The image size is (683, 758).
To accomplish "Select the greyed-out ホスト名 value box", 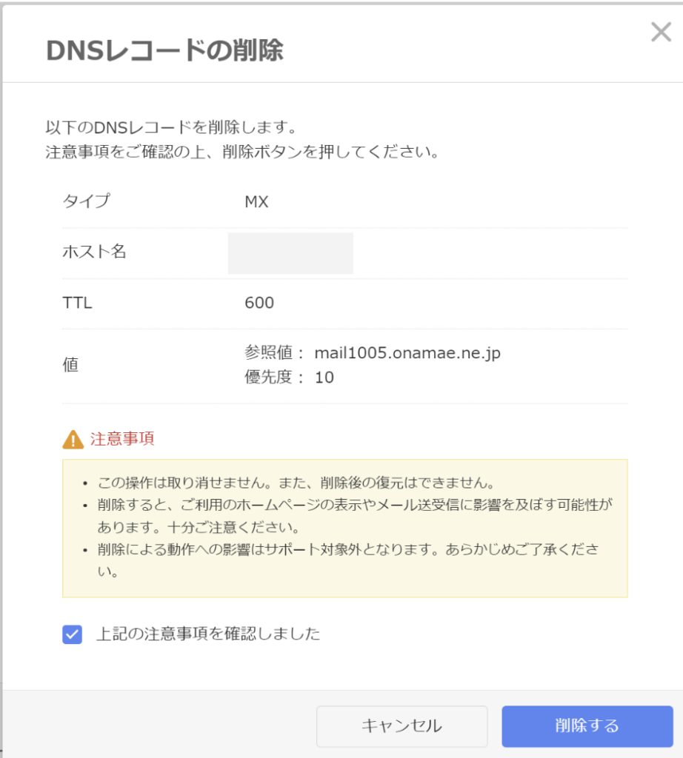I will [x=290, y=252].
